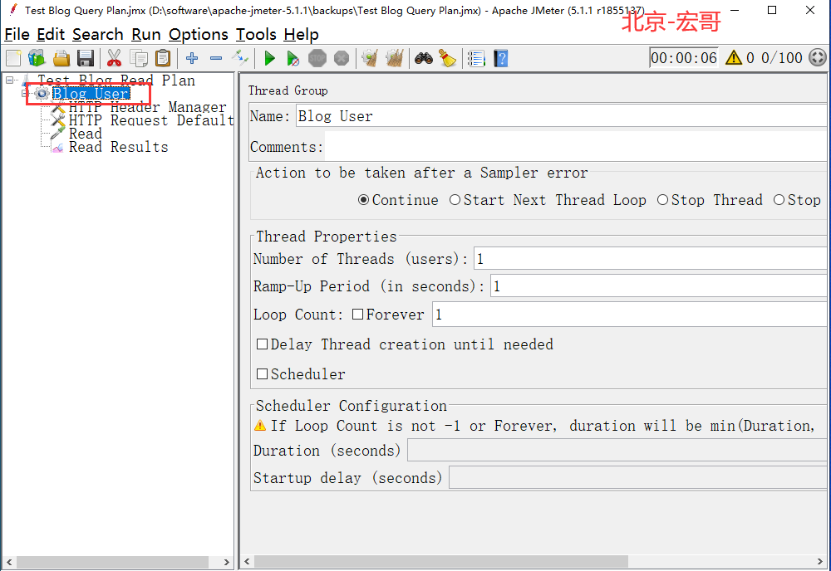This screenshot has height=571, width=831.
Task: Open Help with question mark icon
Action: [x=501, y=58]
